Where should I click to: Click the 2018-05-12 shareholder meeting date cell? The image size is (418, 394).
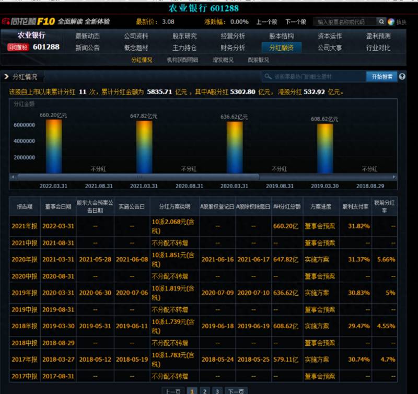[95, 360]
